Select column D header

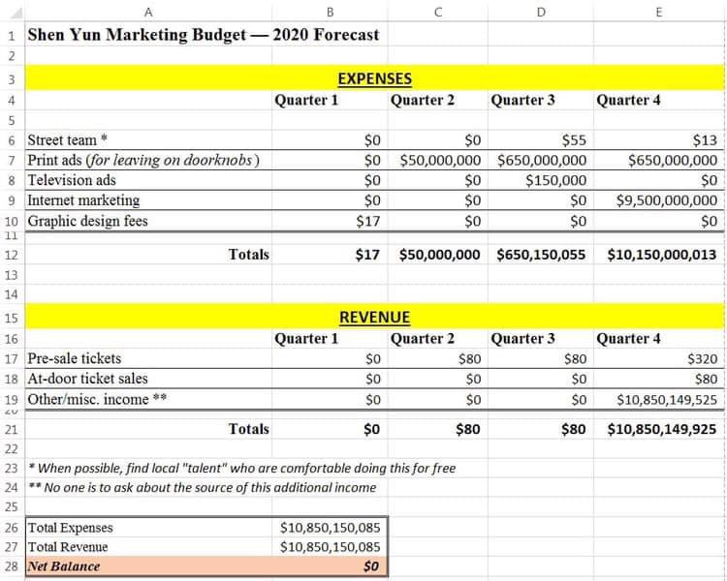coord(541,12)
